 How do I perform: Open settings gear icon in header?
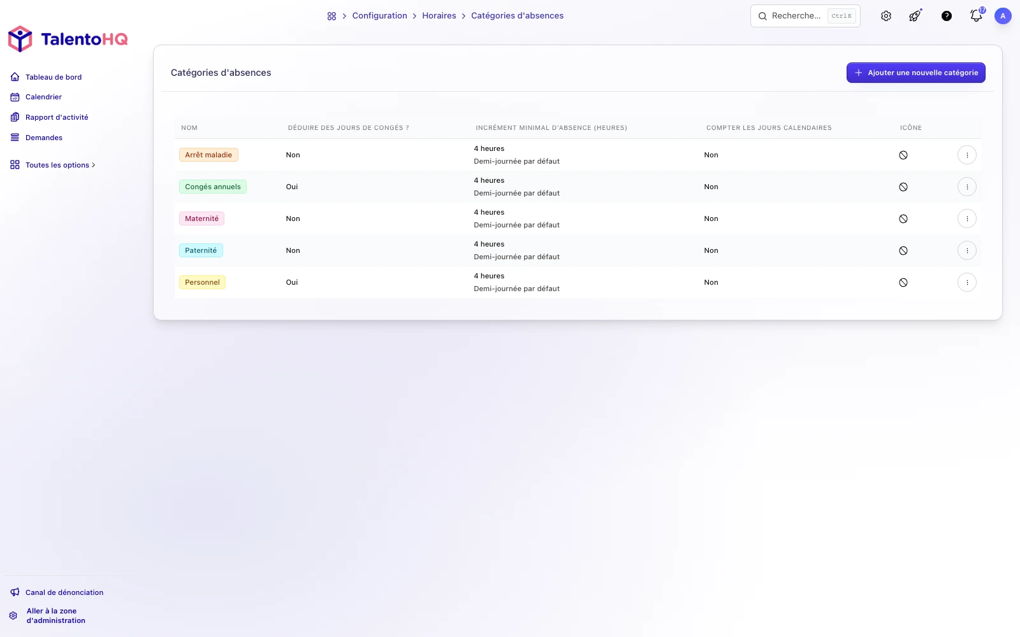point(886,16)
